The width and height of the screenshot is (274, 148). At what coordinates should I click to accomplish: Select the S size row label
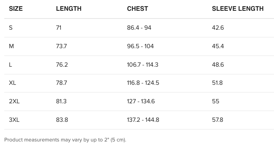pos(11,28)
